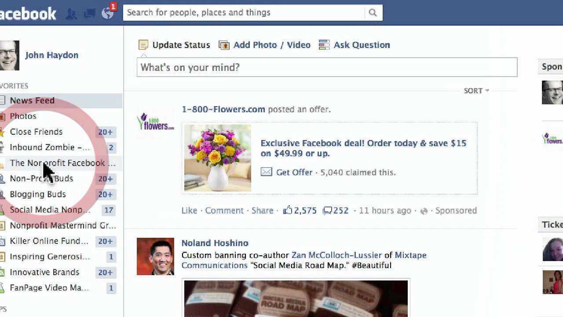Image resolution: width=563 pixels, height=317 pixels.
Task: Click the search magnifier button
Action: click(373, 13)
